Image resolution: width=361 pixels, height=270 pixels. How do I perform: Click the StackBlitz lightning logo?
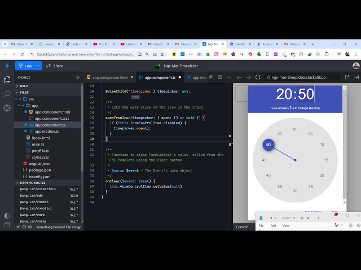[7, 66]
